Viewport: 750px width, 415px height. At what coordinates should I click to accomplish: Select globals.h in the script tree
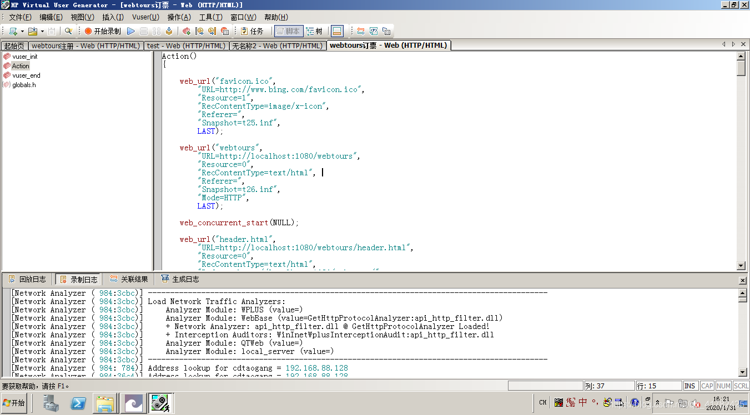coord(24,85)
